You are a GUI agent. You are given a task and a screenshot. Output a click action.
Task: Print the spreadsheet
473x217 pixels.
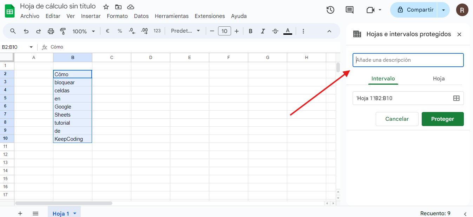[51, 31]
